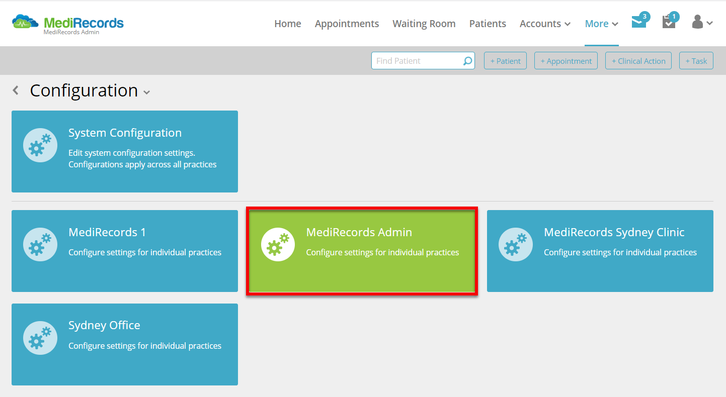Click the + Patient button
The height and width of the screenshot is (397, 726).
[x=506, y=61]
